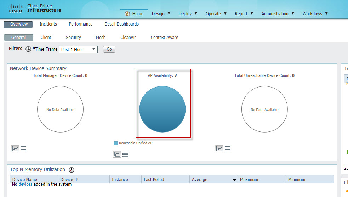Sort by the Last Polled column

pos(166,179)
